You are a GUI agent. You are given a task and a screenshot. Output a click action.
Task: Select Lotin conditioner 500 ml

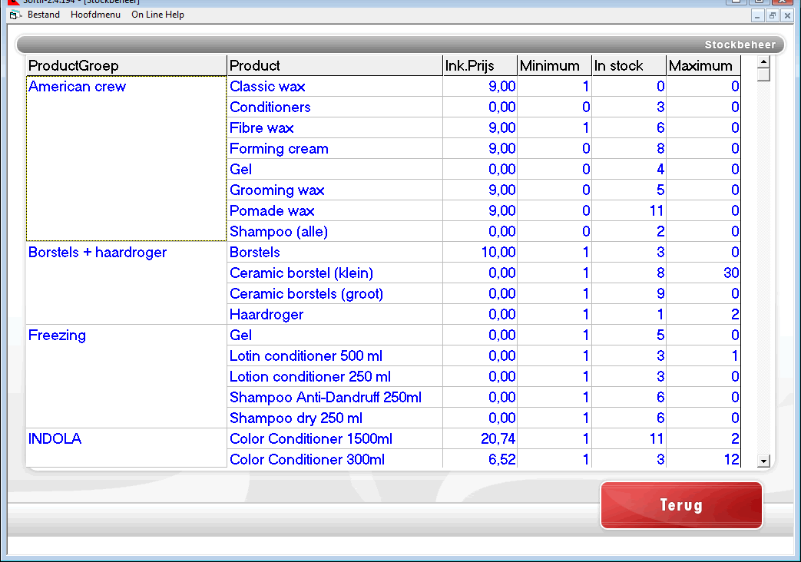click(335, 355)
